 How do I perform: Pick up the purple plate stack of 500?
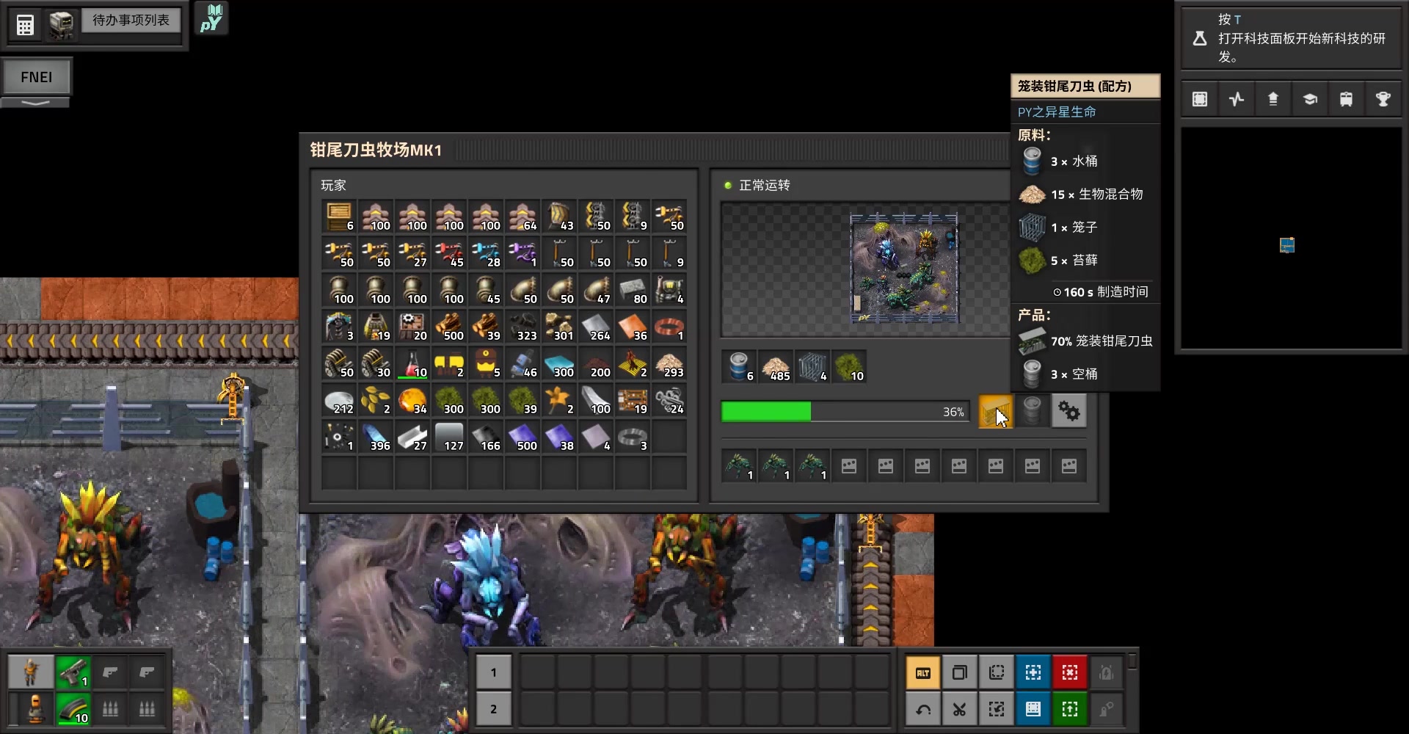(x=523, y=437)
